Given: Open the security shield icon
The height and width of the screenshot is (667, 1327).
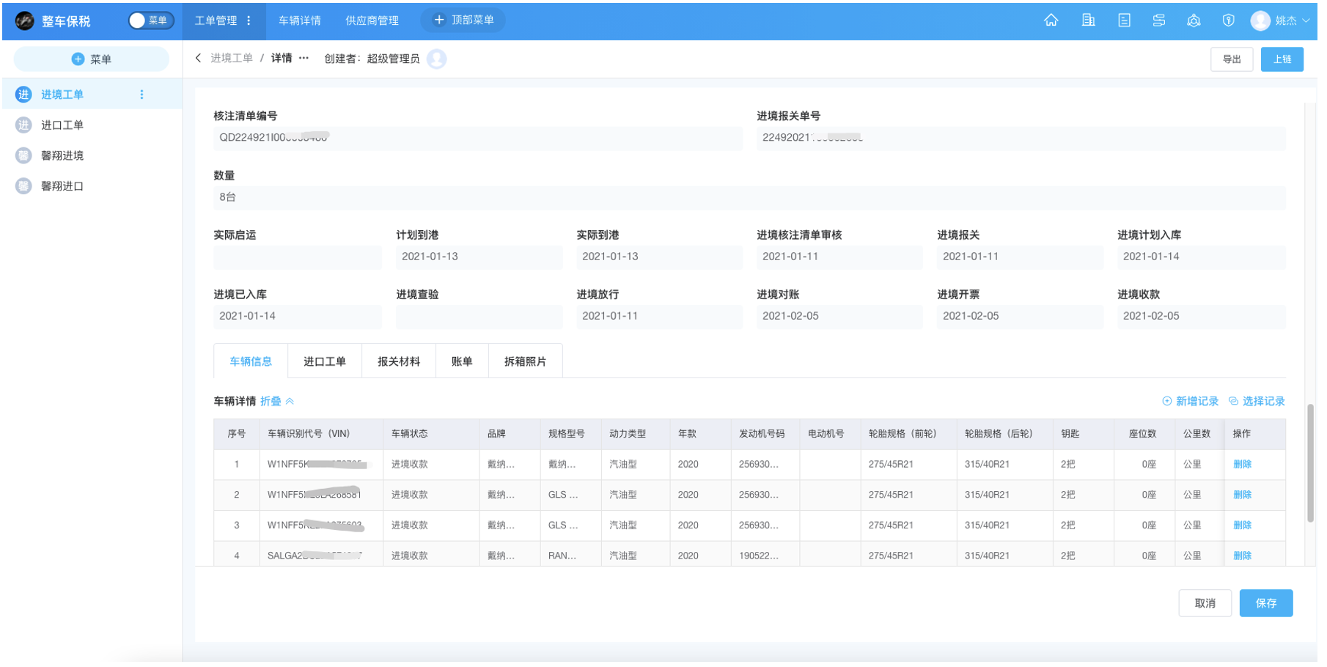Looking at the screenshot, I should click(x=1229, y=21).
